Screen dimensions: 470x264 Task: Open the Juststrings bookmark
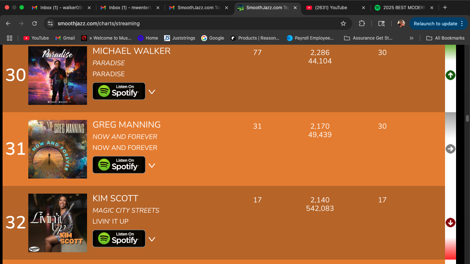point(180,38)
